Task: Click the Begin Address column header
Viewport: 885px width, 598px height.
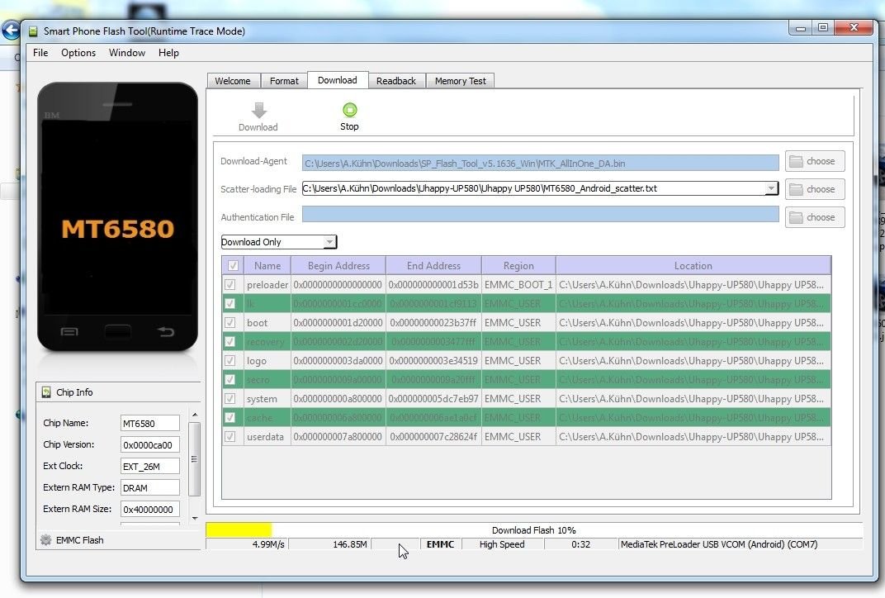Action: (338, 265)
